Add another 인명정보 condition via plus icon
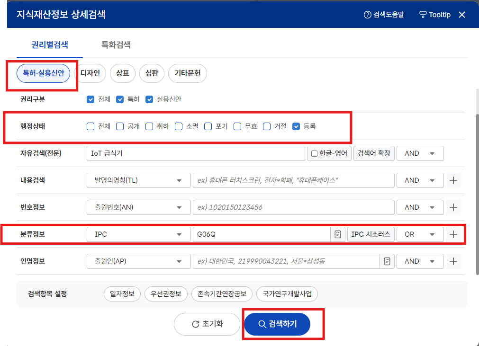 coord(453,261)
